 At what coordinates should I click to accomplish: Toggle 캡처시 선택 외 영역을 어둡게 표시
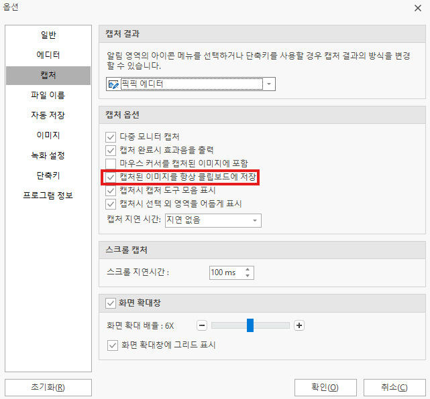pos(111,204)
